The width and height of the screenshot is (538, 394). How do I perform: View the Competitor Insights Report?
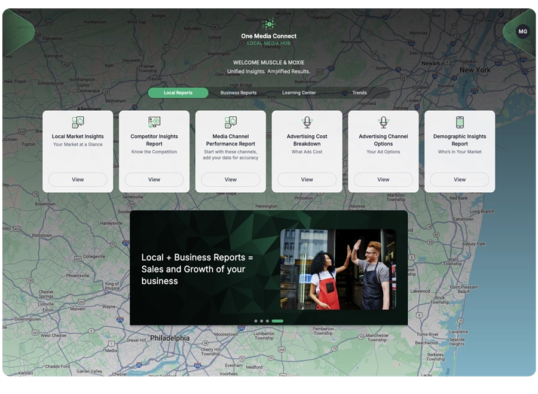coord(154,180)
